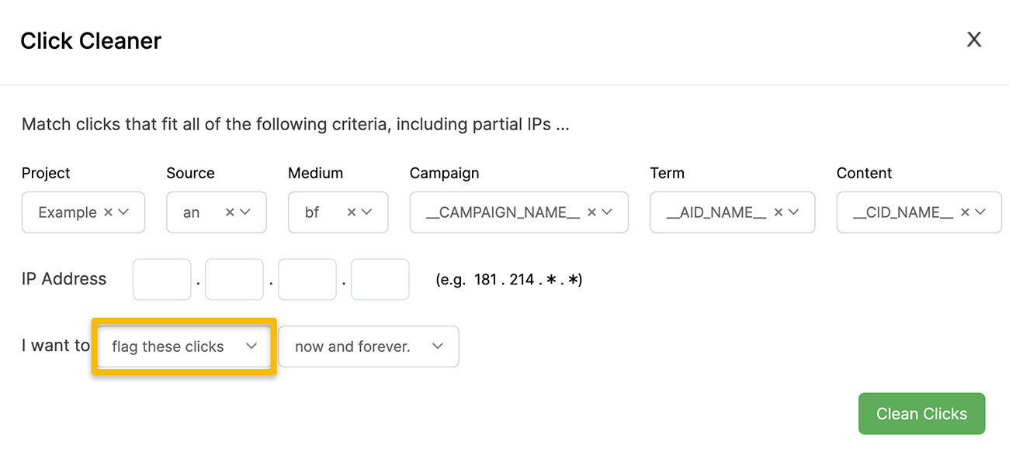This screenshot has width=1009, height=455.
Task: Click the first IP Address octet field
Action: (162, 279)
